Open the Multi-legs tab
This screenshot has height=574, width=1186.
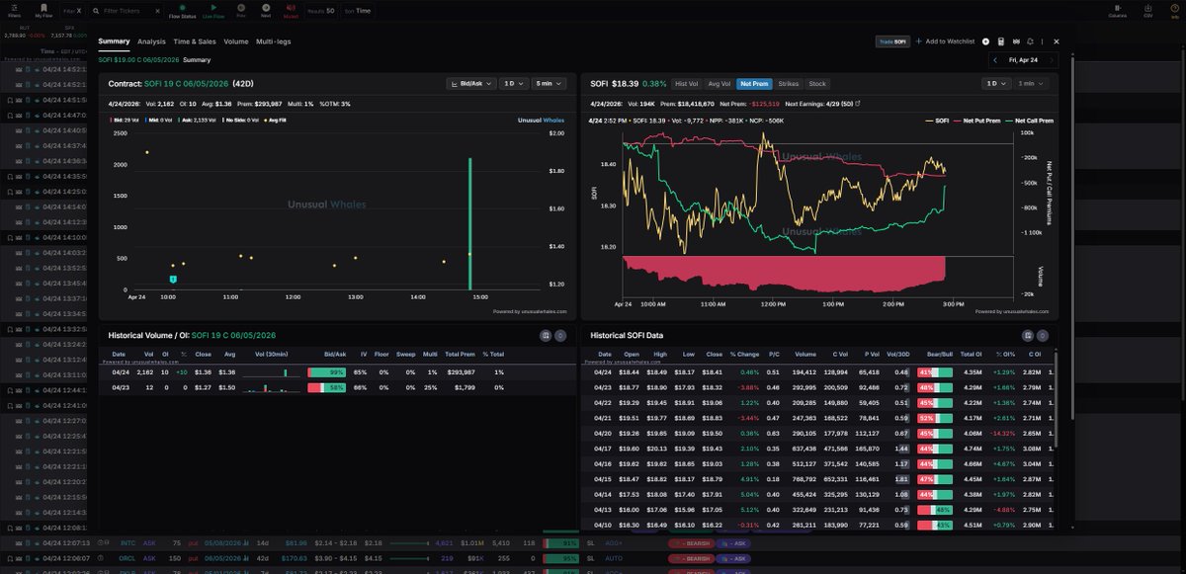click(x=274, y=41)
